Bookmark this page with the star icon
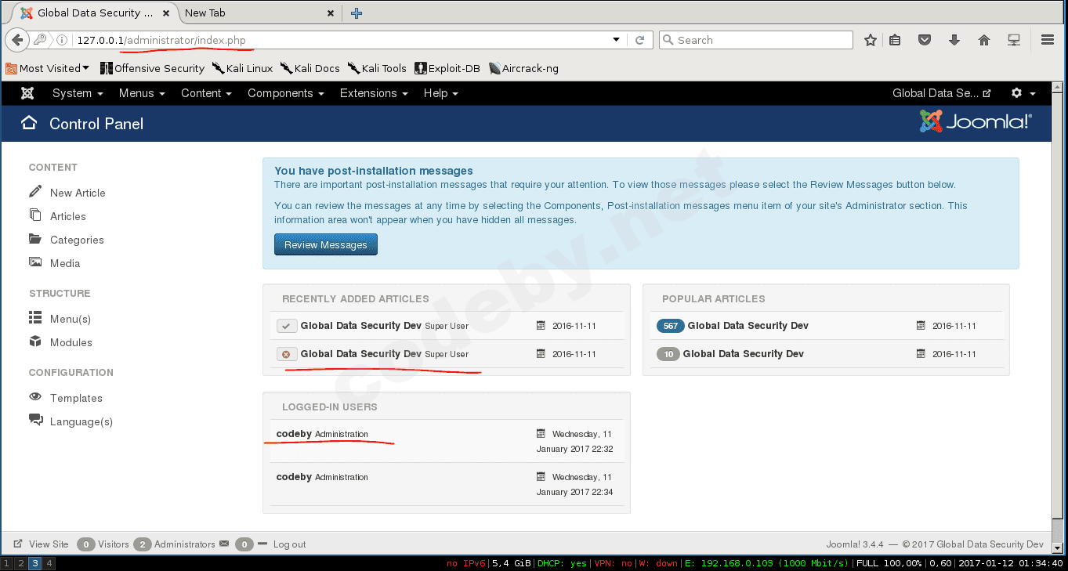This screenshot has width=1068, height=571. pyautogui.click(x=870, y=40)
